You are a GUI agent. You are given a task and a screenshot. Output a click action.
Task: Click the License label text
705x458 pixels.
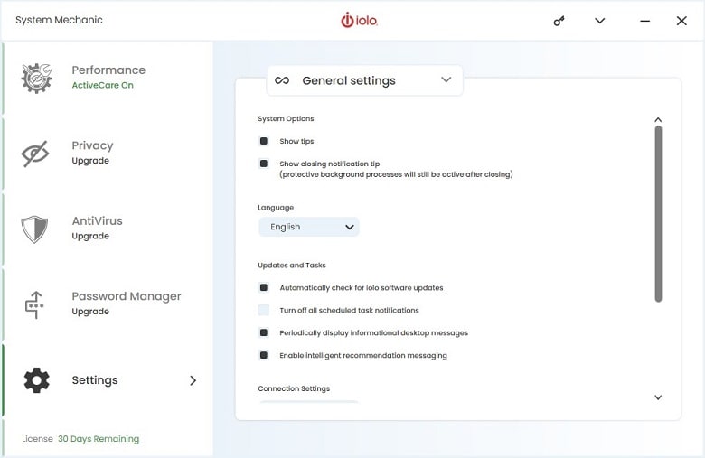37,439
